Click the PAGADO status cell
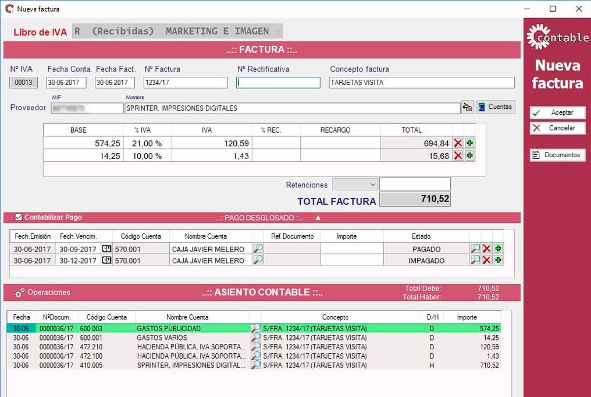Viewport: 591px width, 397px height. 426,249
